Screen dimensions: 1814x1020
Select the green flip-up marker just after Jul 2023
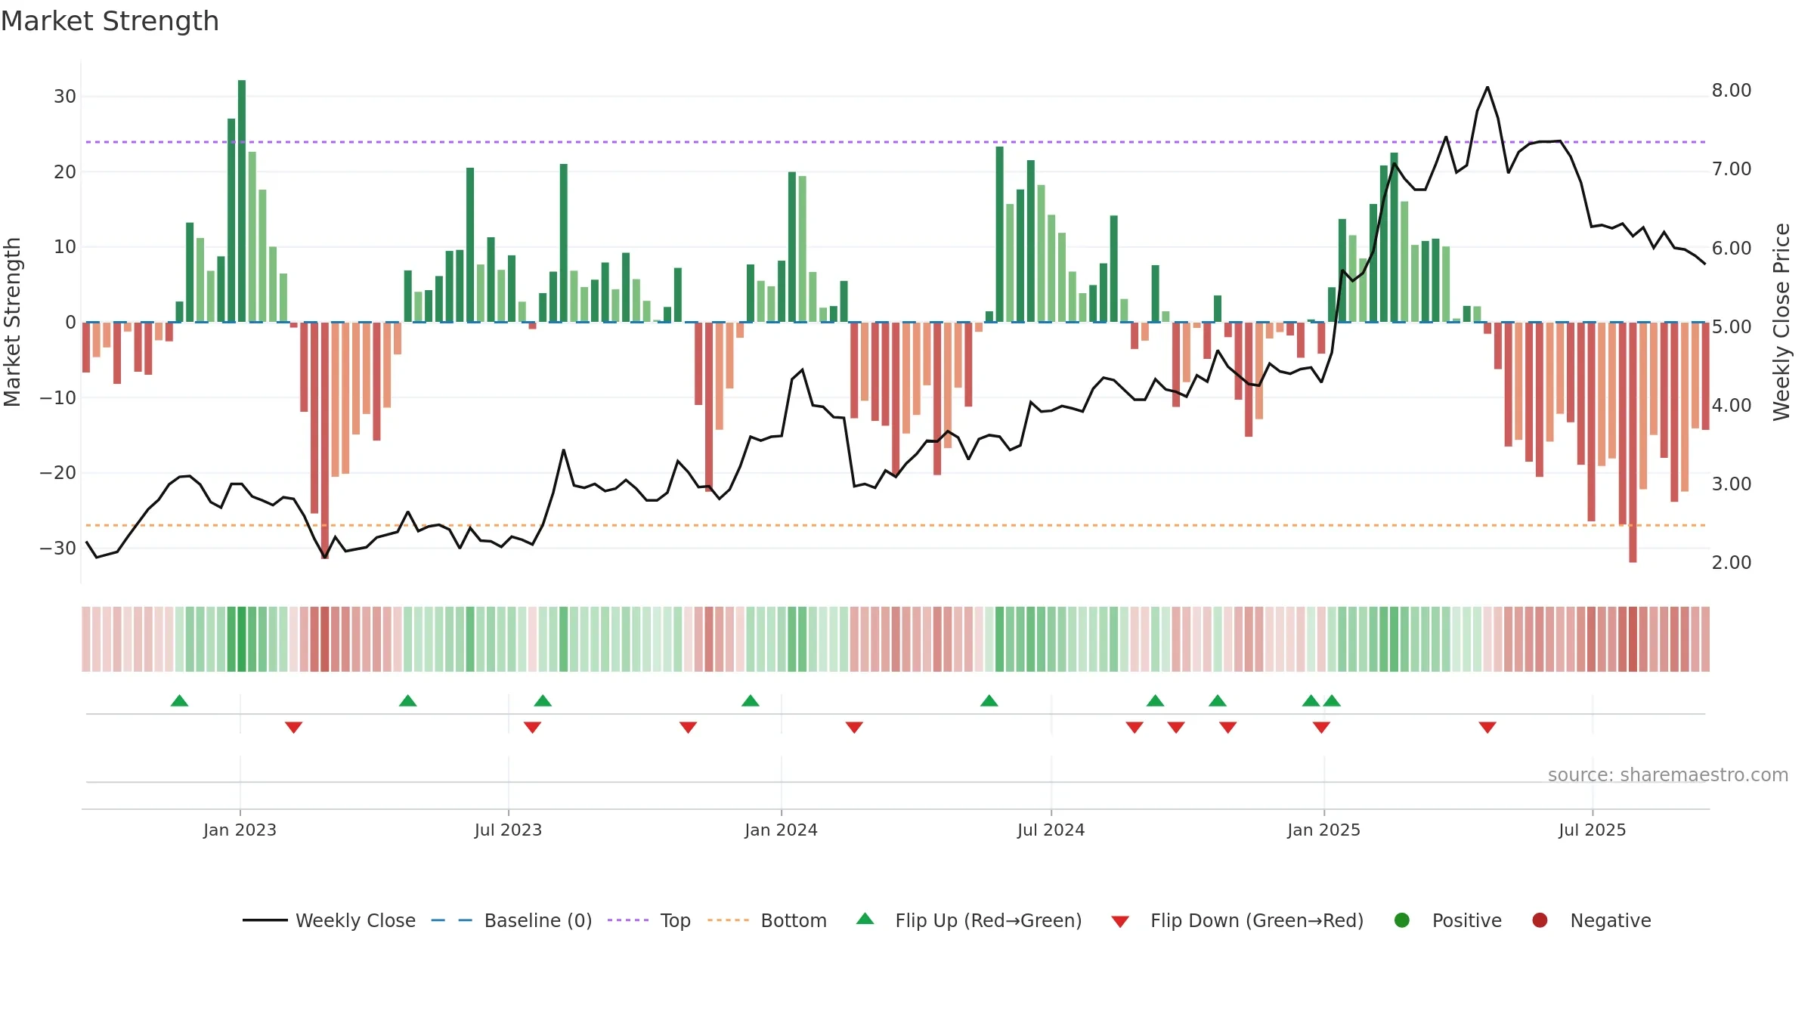pos(543,700)
